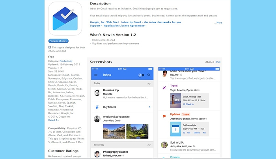
Task: Open the Surf in USA conversation
Action: click(189, 146)
